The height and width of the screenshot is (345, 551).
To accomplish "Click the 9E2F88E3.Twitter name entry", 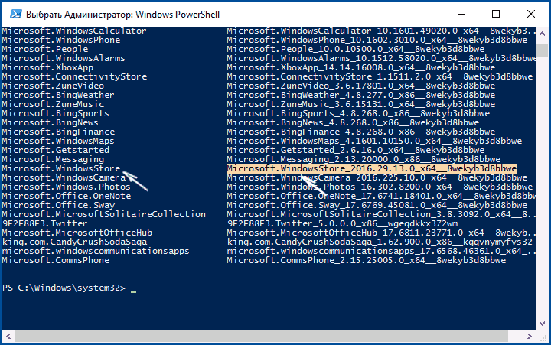I will (44, 223).
